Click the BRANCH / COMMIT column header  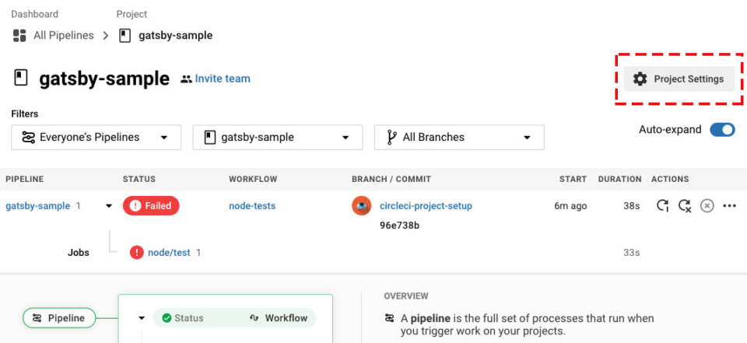(391, 179)
